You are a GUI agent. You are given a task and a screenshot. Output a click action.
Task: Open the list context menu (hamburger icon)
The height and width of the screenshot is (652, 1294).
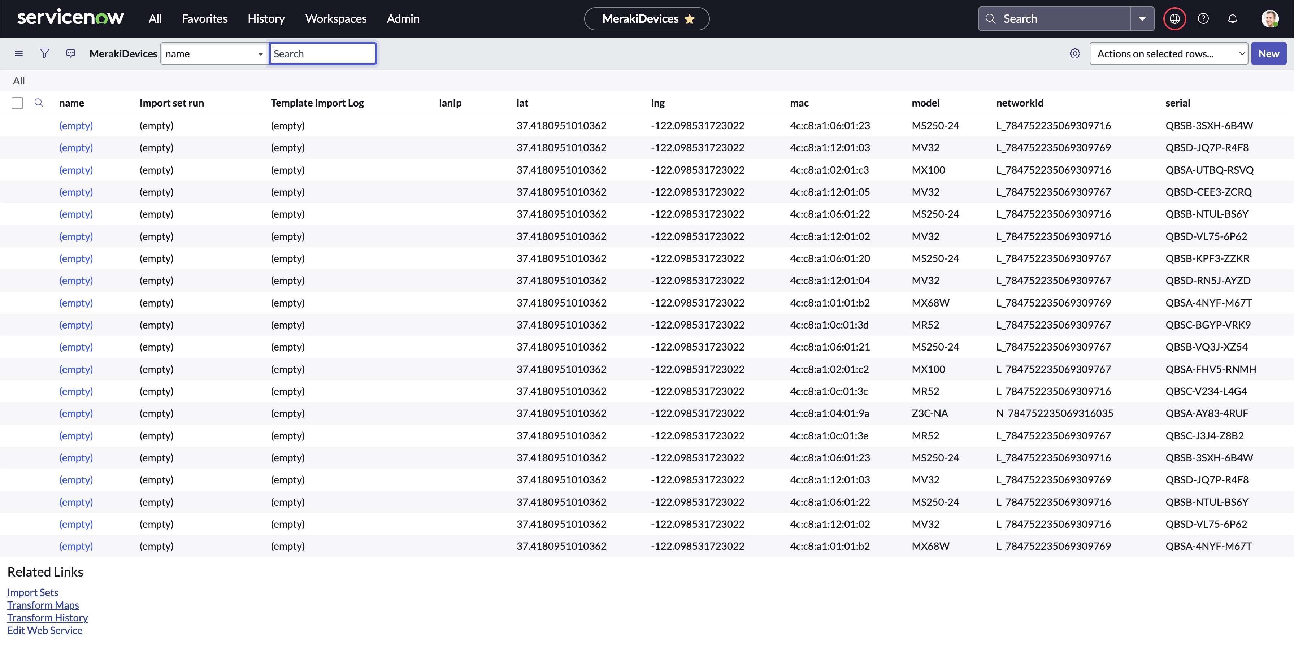[18, 53]
